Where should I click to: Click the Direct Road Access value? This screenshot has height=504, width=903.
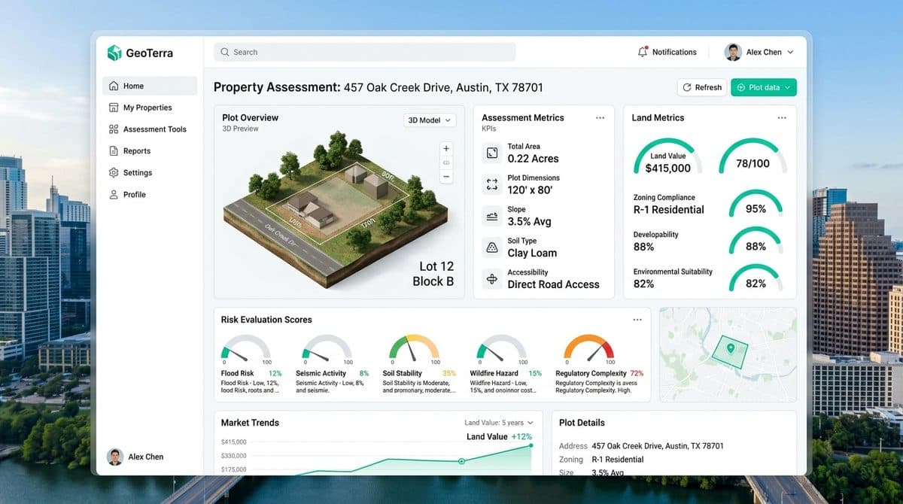point(553,284)
